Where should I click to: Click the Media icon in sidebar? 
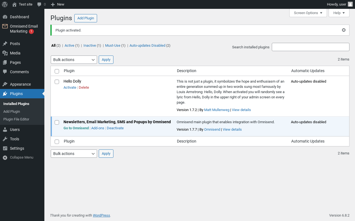5,53
